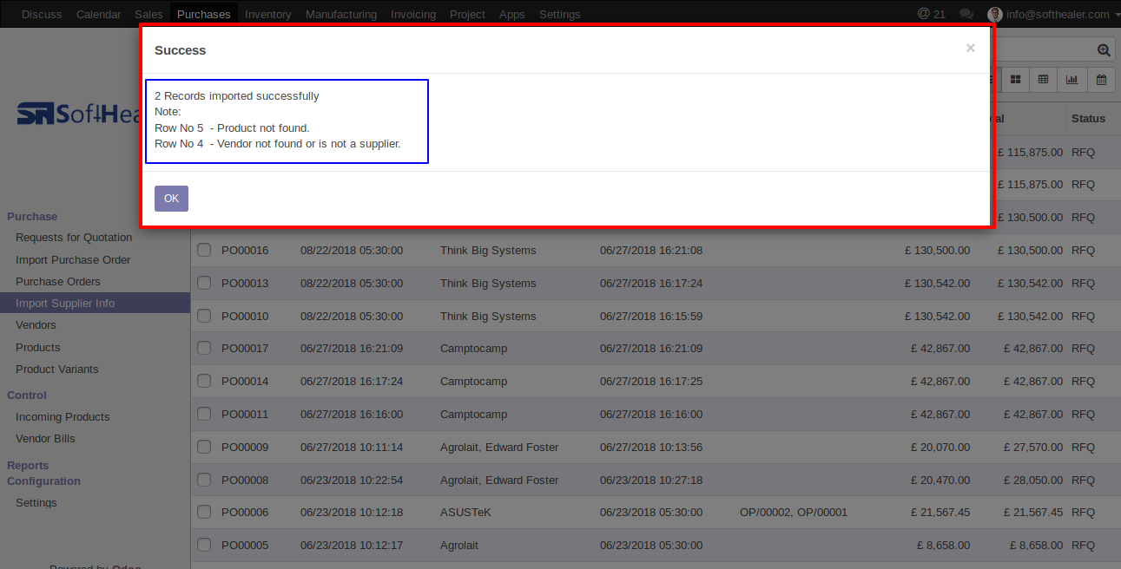
Task: Select the Purchases menu
Action: [x=204, y=14]
